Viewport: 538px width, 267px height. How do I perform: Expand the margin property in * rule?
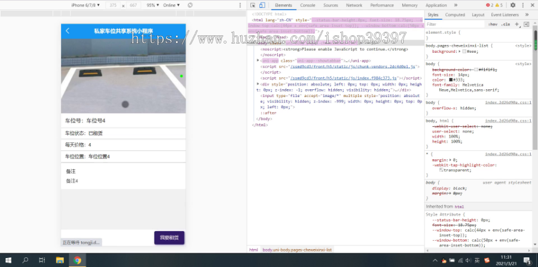coord(451,160)
